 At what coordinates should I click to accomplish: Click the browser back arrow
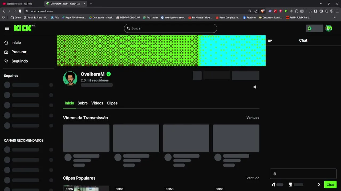click(x=4, y=11)
